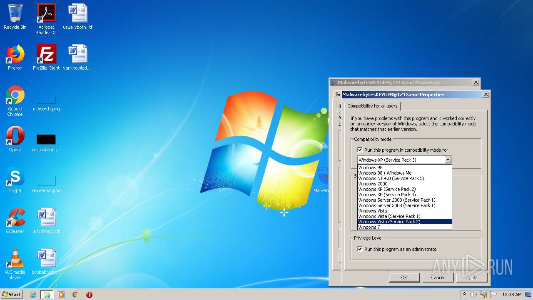Screen dimensions: 533x300
Task: Open Windows Media Player taskbar icon
Action: click(x=61, y=295)
